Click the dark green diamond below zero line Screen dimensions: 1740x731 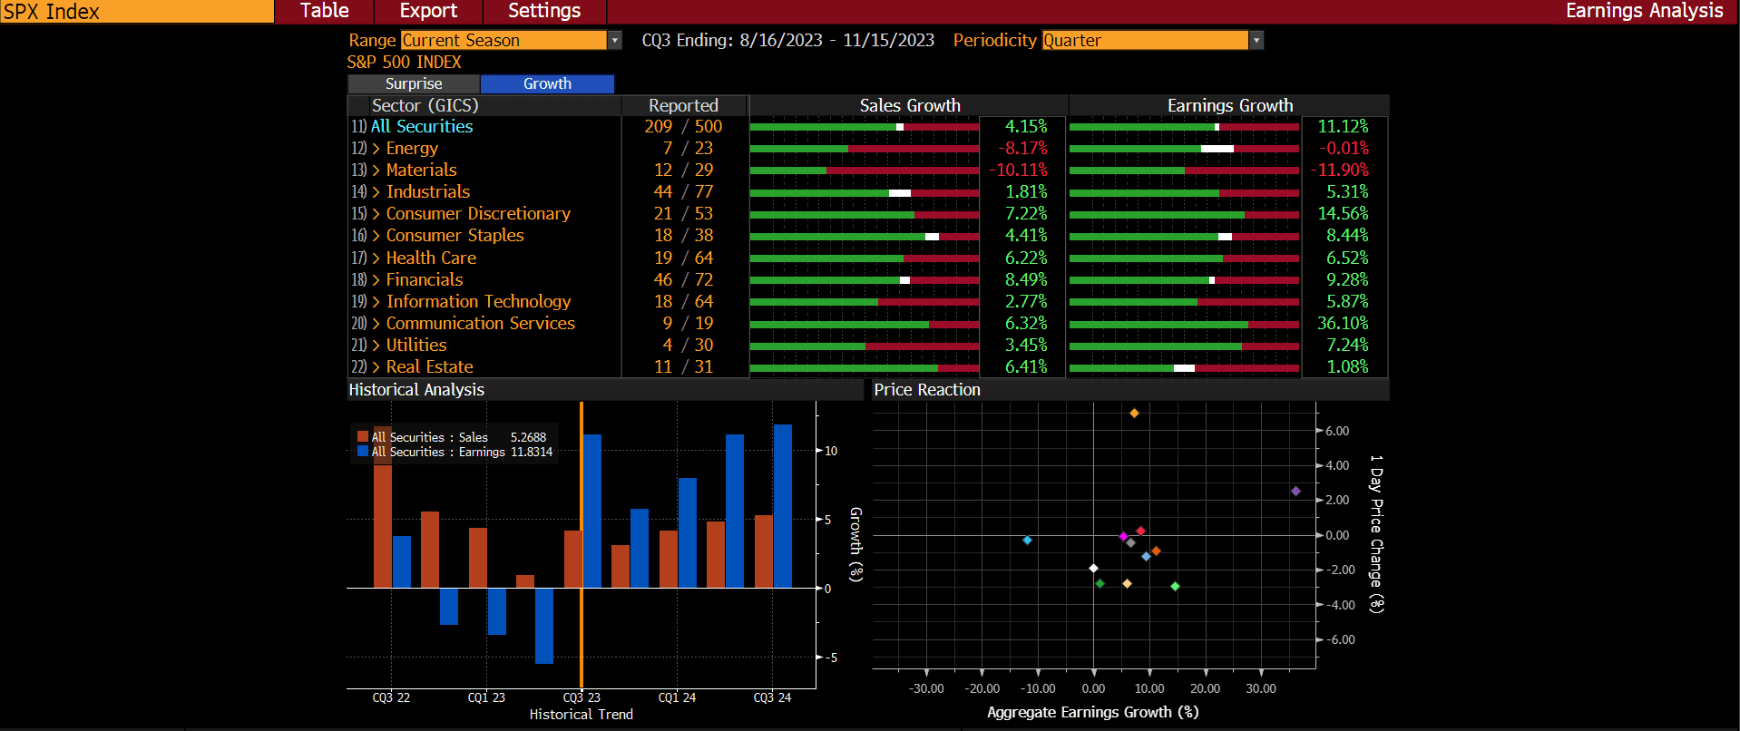click(1100, 583)
